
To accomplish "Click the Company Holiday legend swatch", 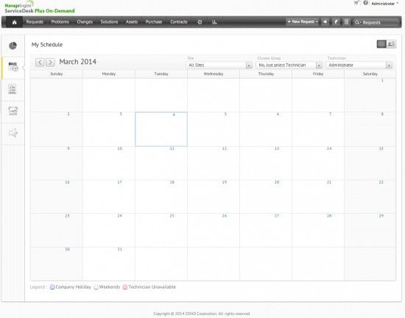I will 52,287.
